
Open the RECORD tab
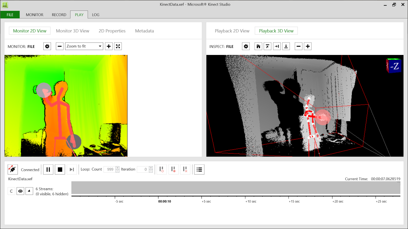point(59,15)
